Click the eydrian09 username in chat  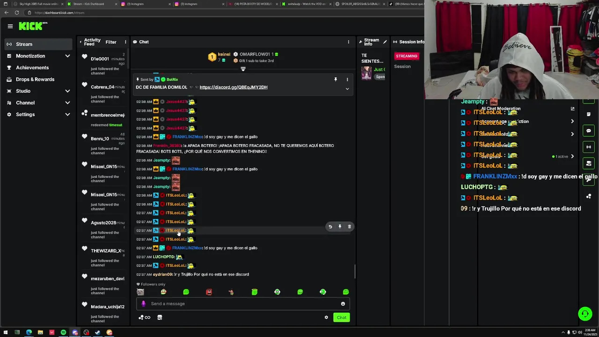[x=163, y=274]
